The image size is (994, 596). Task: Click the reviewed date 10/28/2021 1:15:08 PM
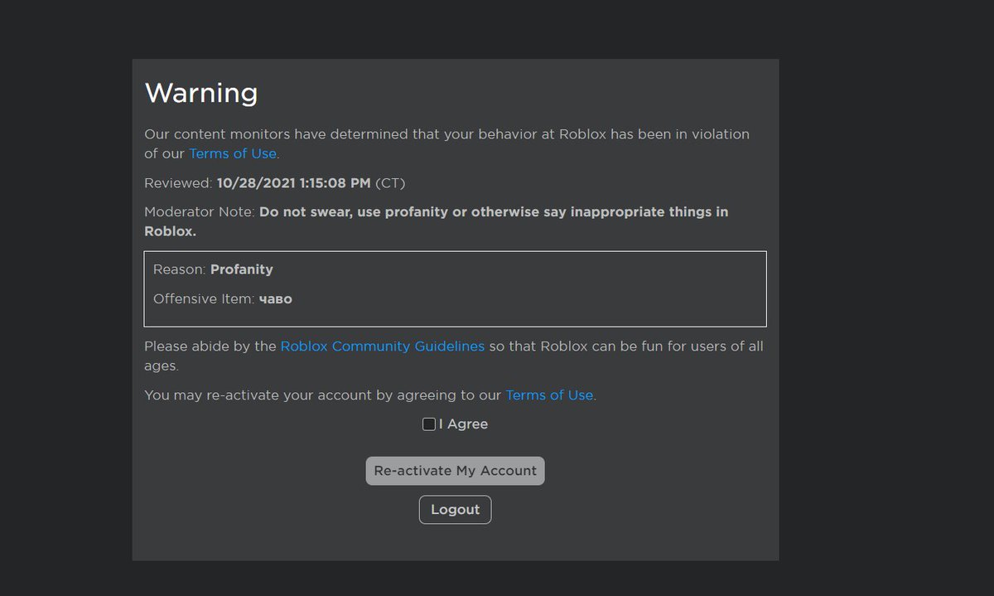tap(294, 182)
